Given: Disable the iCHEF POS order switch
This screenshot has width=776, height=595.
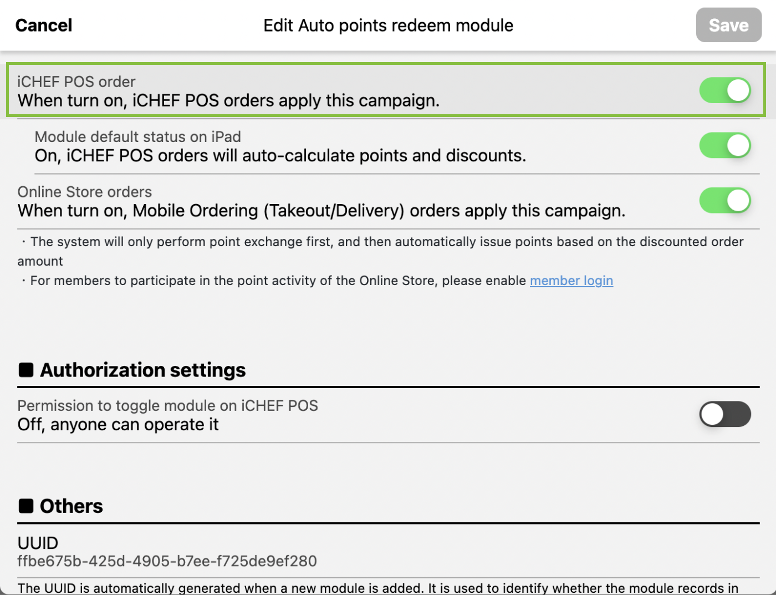Looking at the screenshot, I should (724, 90).
